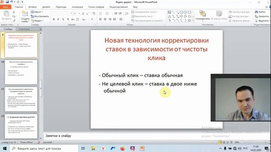Click the Cut scissors icon
Viewport: 271px width, 152px height.
tap(14, 12)
